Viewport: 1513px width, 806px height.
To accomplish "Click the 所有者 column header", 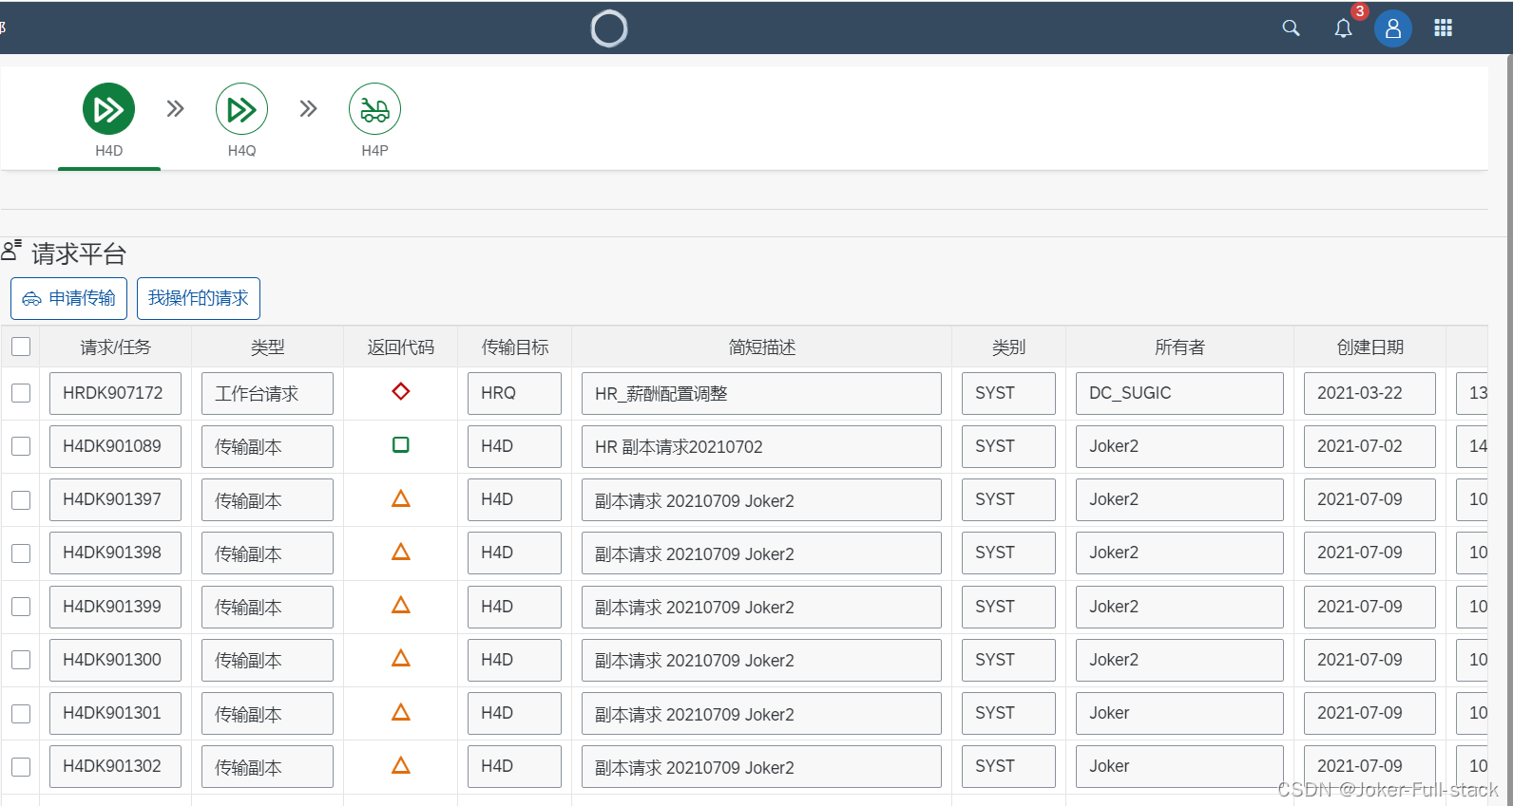I will [1180, 347].
